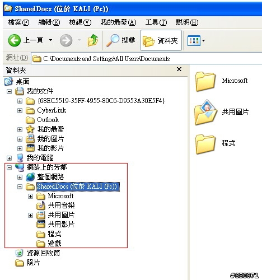Open the Search magnifier tool
The width and height of the screenshot is (262, 280).
pos(113,40)
